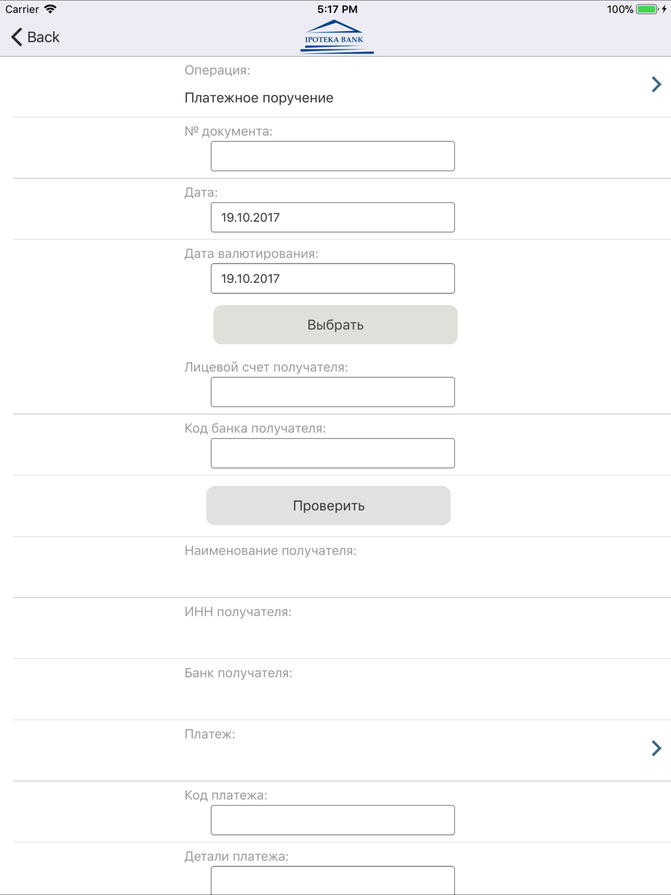Tap the Дата field showing 19.10.2017
The width and height of the screenshot is (671, 895).
[332, 217]
